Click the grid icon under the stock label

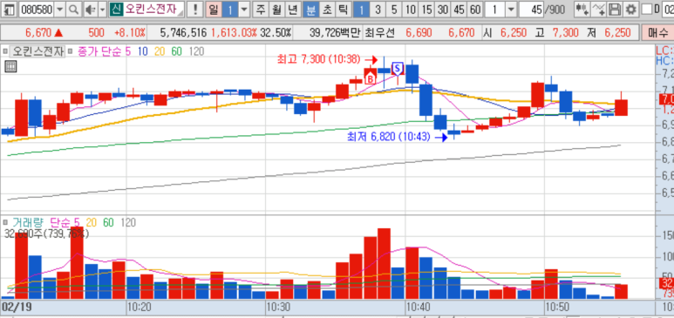pos(10,66)
